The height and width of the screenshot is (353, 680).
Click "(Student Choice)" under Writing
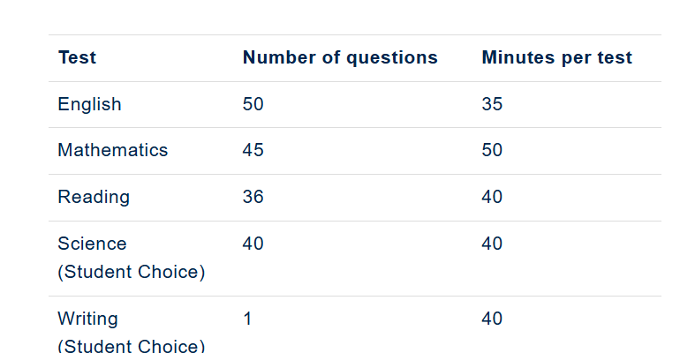131,345
